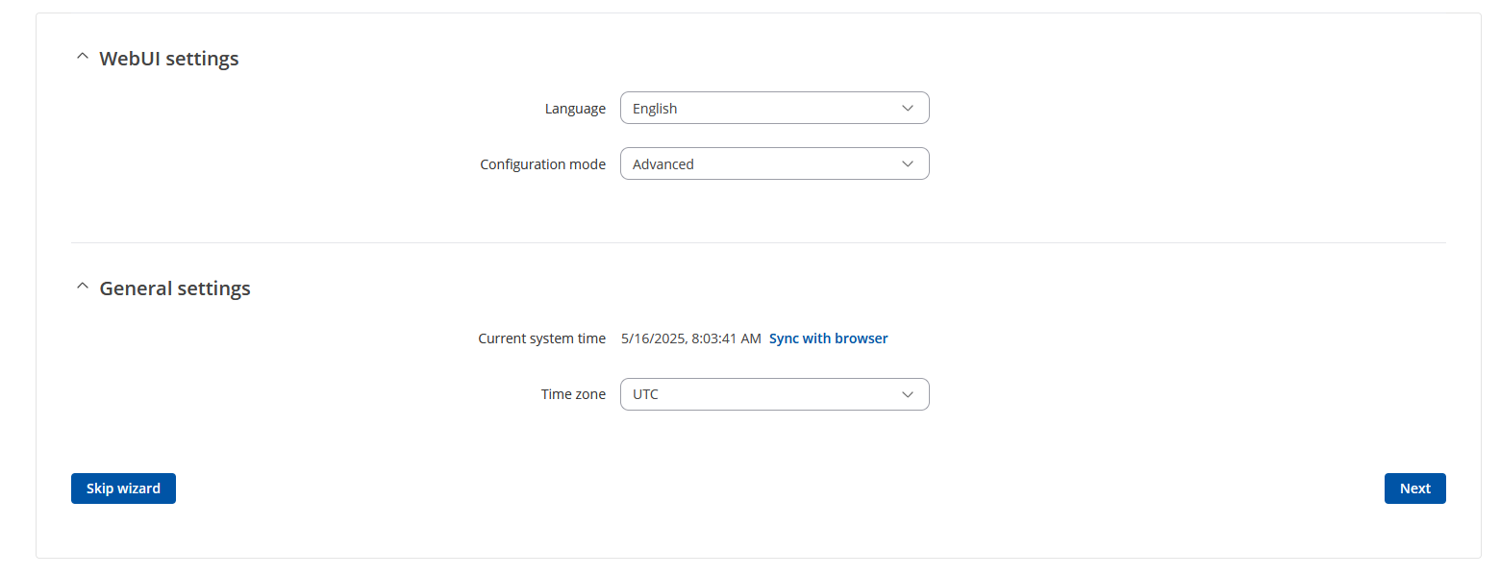Click the Time zone field label

pyautogui.click(x=573, y=394)
